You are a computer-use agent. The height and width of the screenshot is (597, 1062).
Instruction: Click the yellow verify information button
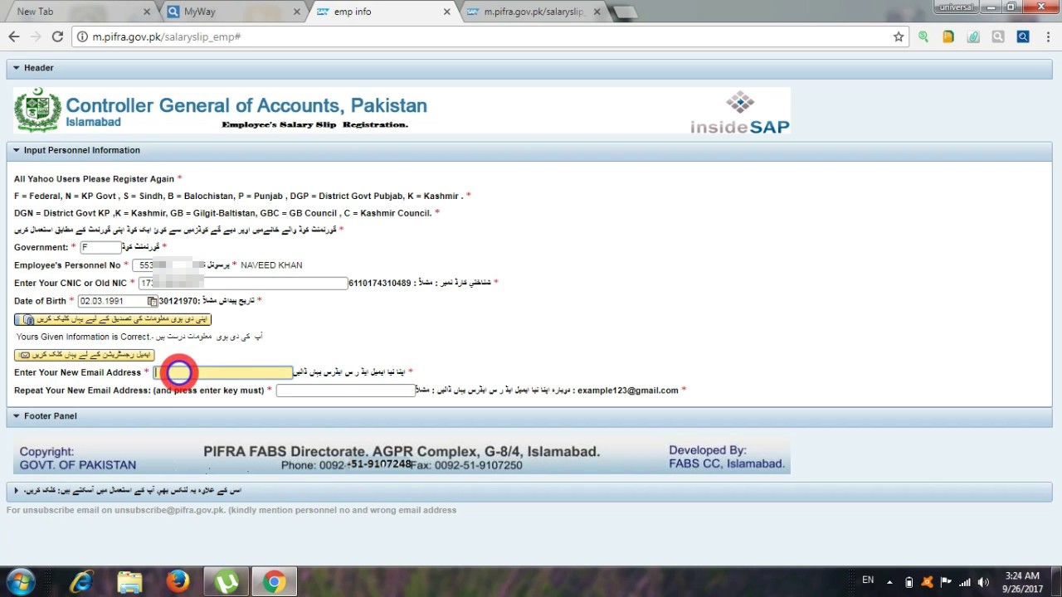[113, 319]
